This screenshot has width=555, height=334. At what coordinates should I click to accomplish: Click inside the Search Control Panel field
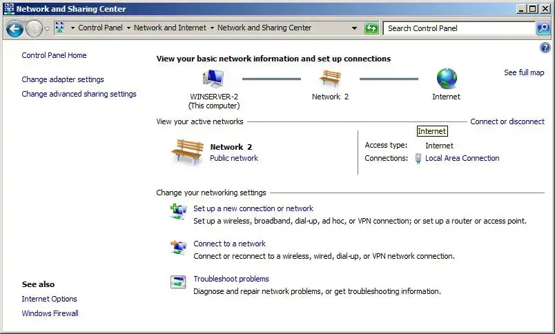[x=459, y=28]
